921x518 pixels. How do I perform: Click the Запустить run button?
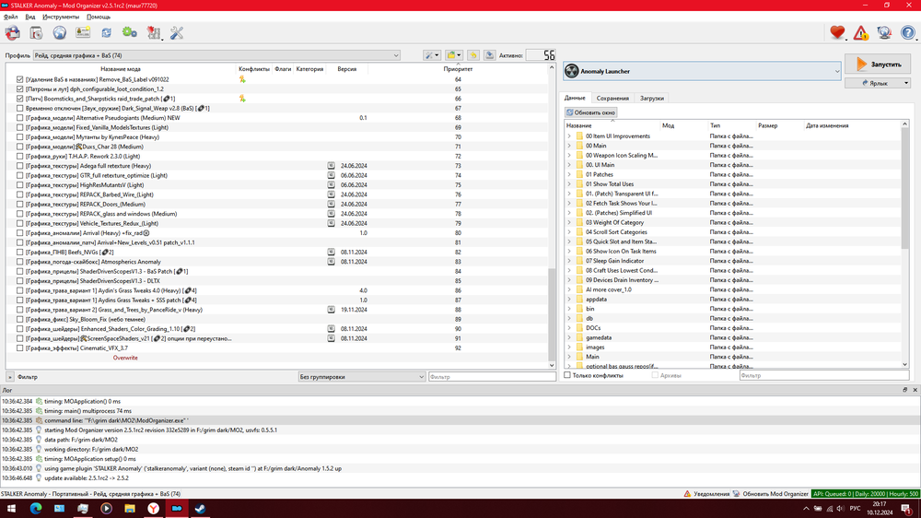point(878,65)
